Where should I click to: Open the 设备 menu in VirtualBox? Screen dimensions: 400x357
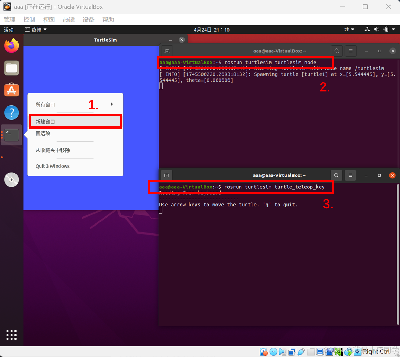tap(88, 20)
